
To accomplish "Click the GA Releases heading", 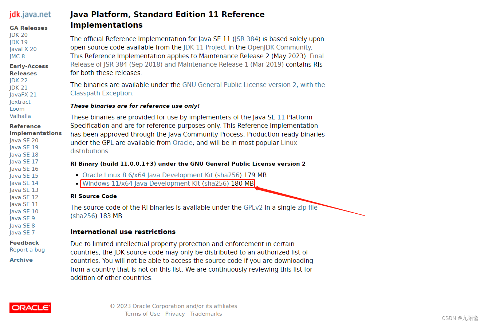I will pos(28,28).
